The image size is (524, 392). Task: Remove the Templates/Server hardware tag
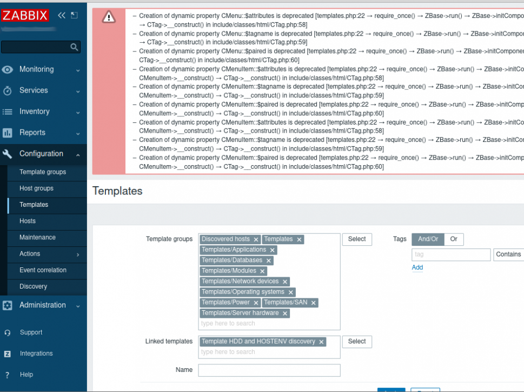click(x=285, y=313)
